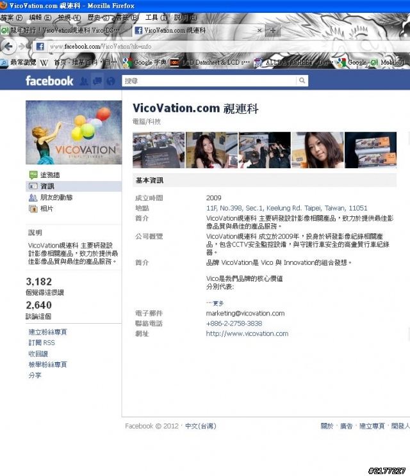Screen dimensions: 410x476
Task: Open the fourth photo thumbnail, face close-up
Action: (x=318, y=150)
